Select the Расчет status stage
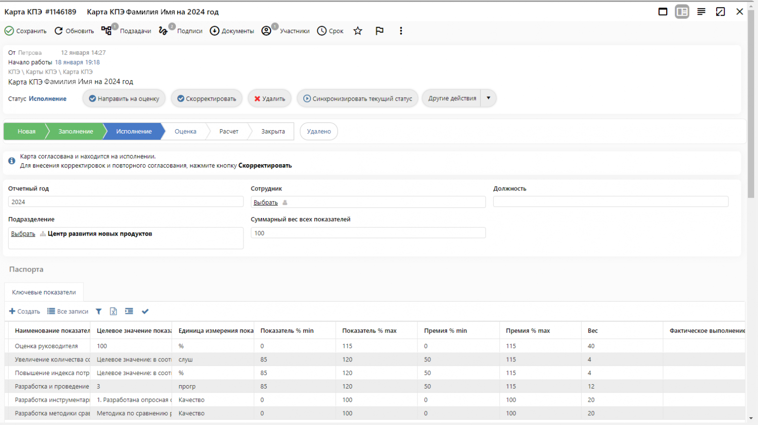758x425 pixels. (x=229, y=131)
